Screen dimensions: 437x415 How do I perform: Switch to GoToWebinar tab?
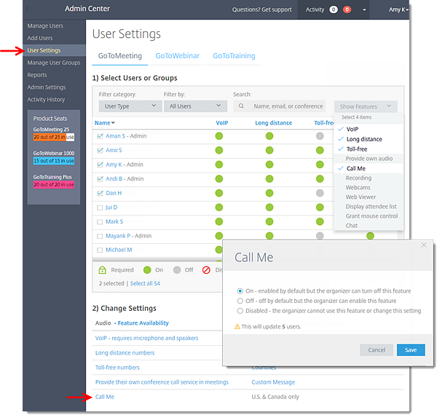tap(177, 56)
